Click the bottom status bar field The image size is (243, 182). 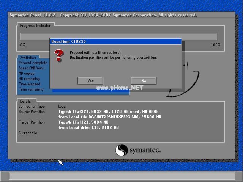[x=121, y=176]
